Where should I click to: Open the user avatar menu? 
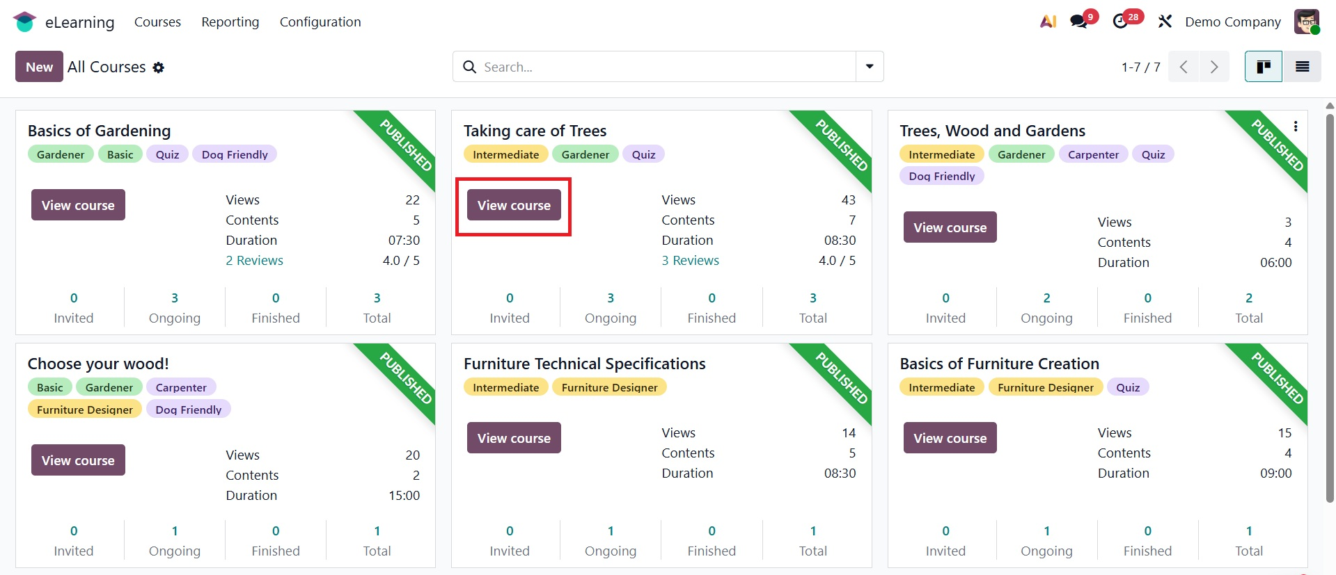point(1307,22)
